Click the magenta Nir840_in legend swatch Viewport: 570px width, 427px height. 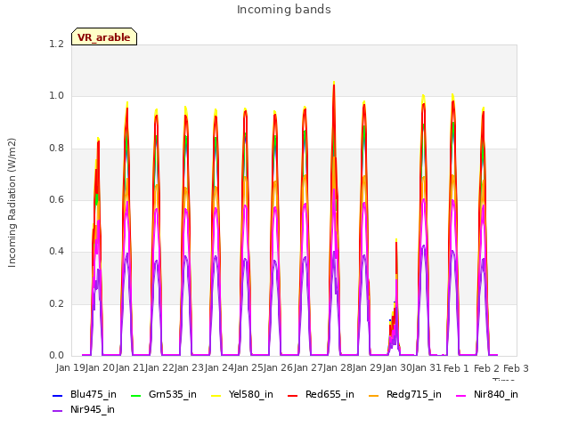pos(461,395)
